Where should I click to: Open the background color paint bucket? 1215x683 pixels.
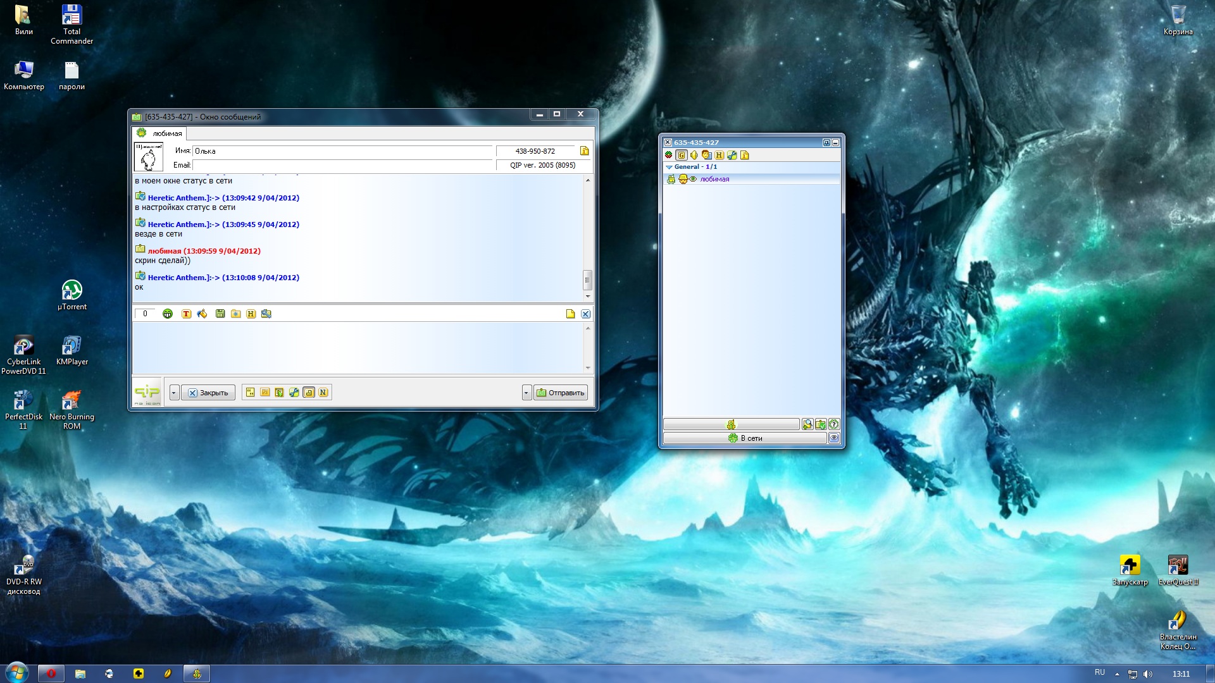coord(202,314)
